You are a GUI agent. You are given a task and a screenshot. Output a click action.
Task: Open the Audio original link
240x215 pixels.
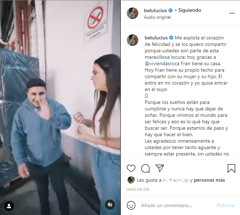[x=157, y=17]
